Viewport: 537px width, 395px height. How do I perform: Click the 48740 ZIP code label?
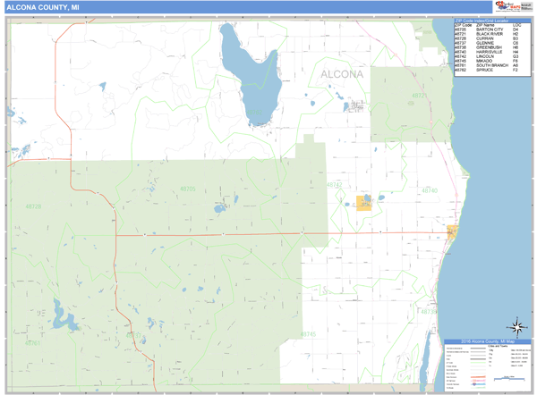point(429,190)
